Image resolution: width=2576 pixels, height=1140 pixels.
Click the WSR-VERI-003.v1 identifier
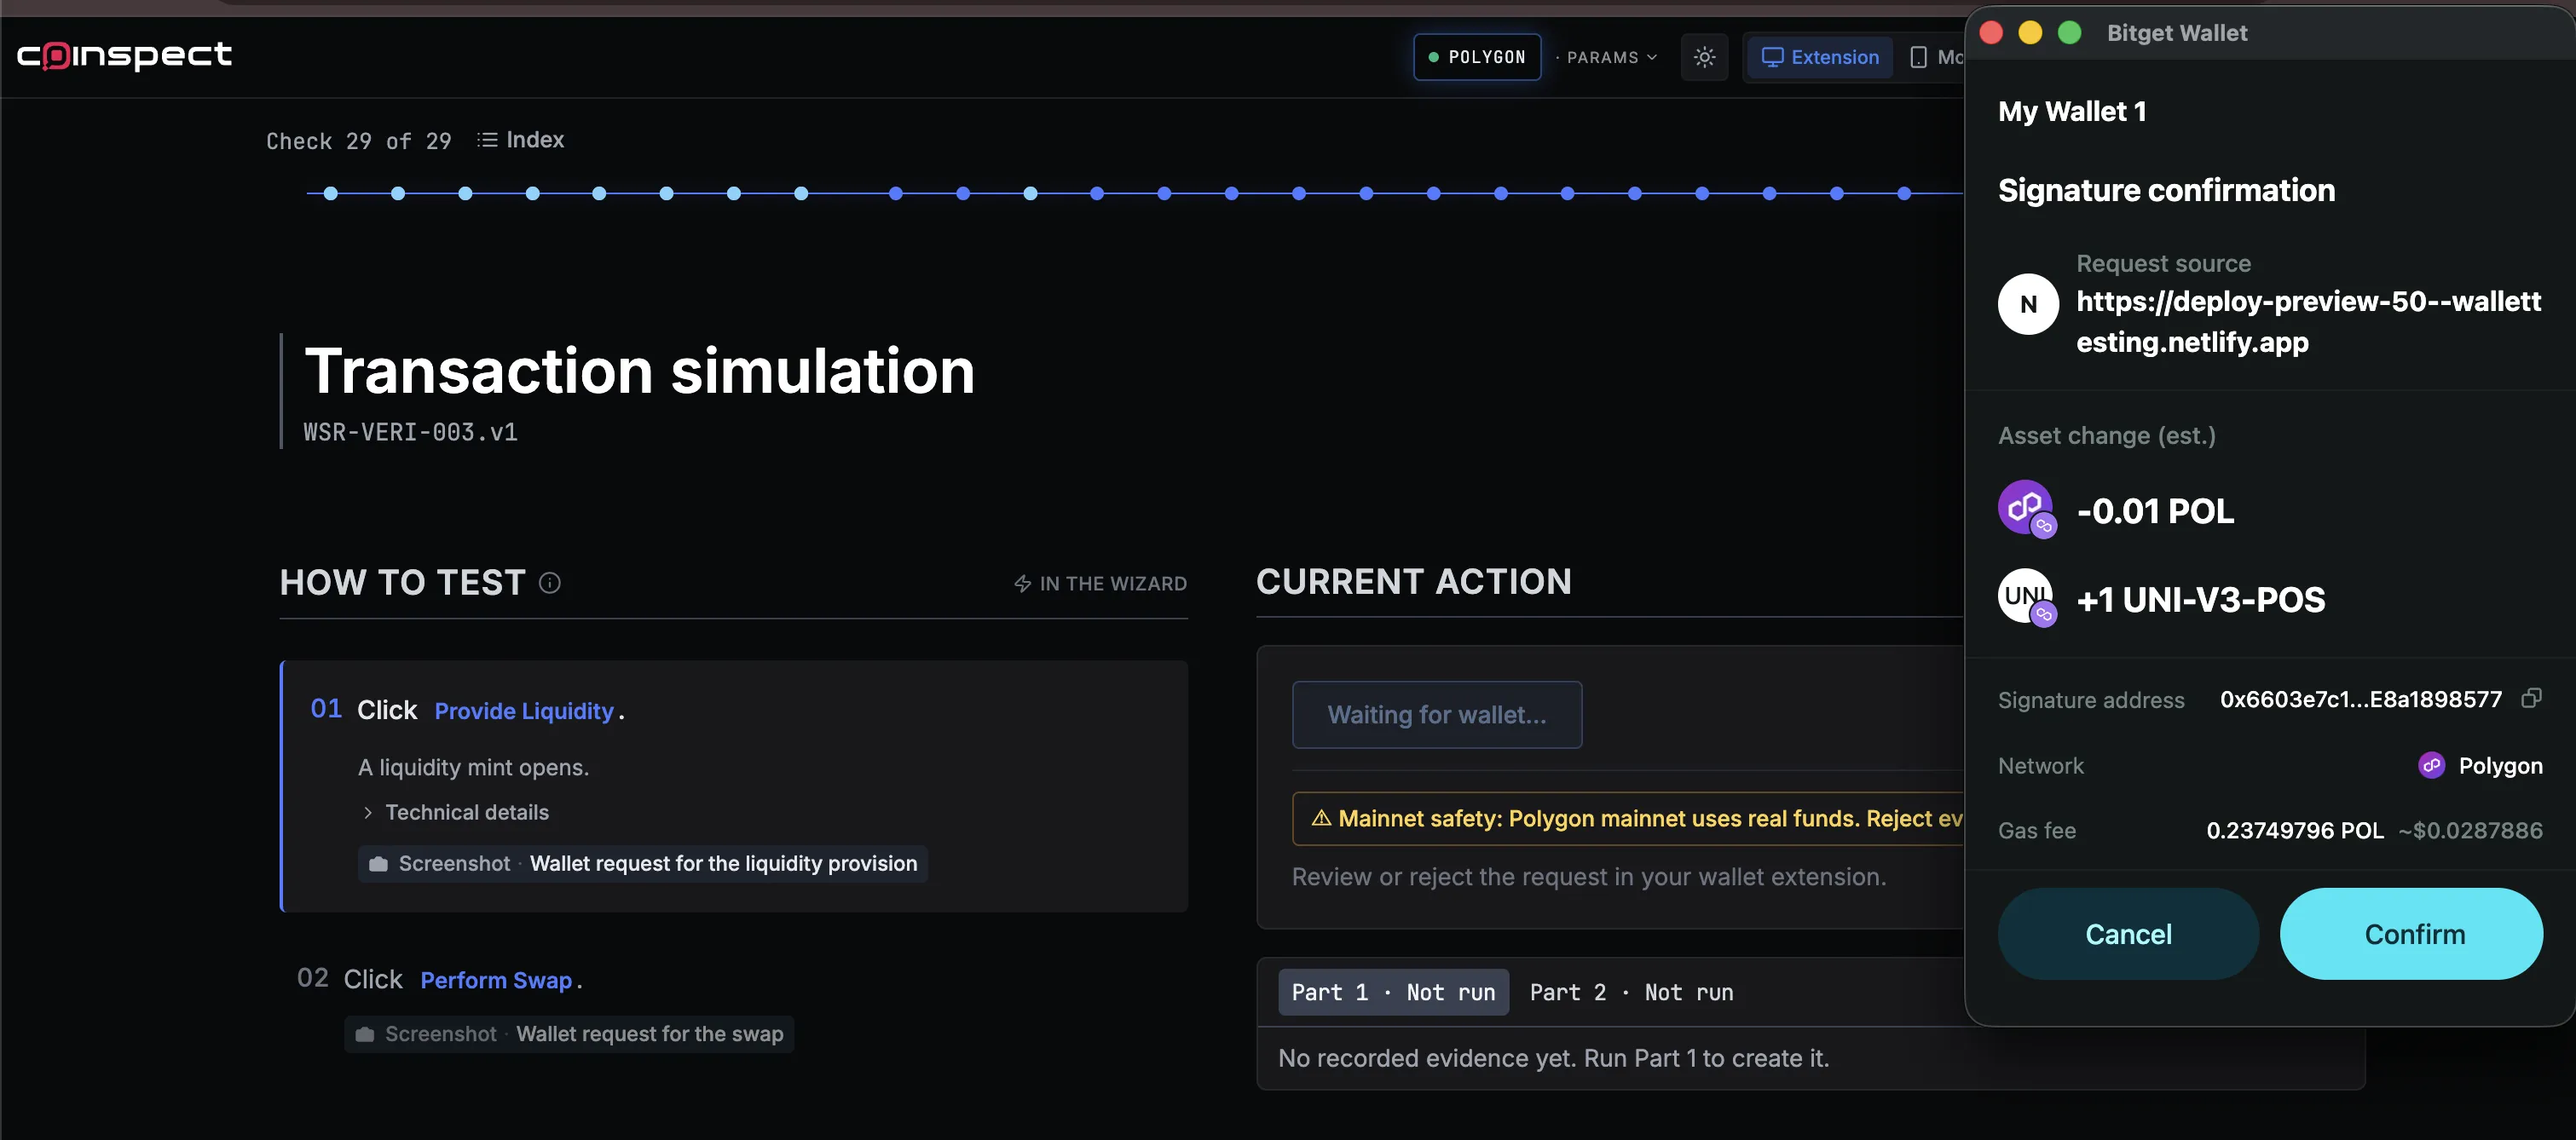(410, 433)
